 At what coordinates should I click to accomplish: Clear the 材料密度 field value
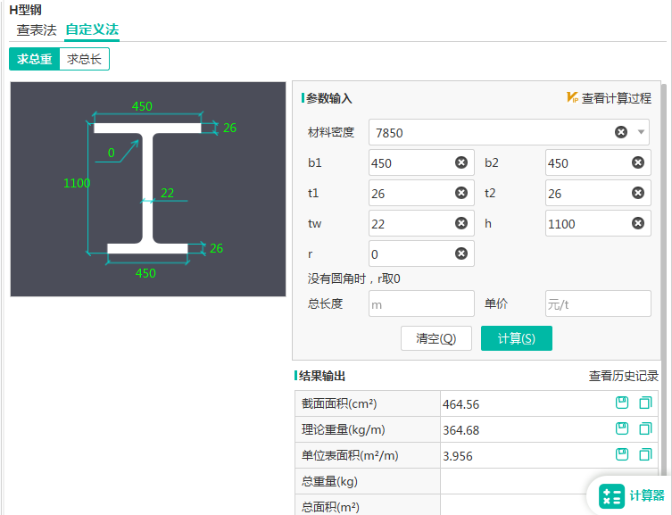coord(621,132)
